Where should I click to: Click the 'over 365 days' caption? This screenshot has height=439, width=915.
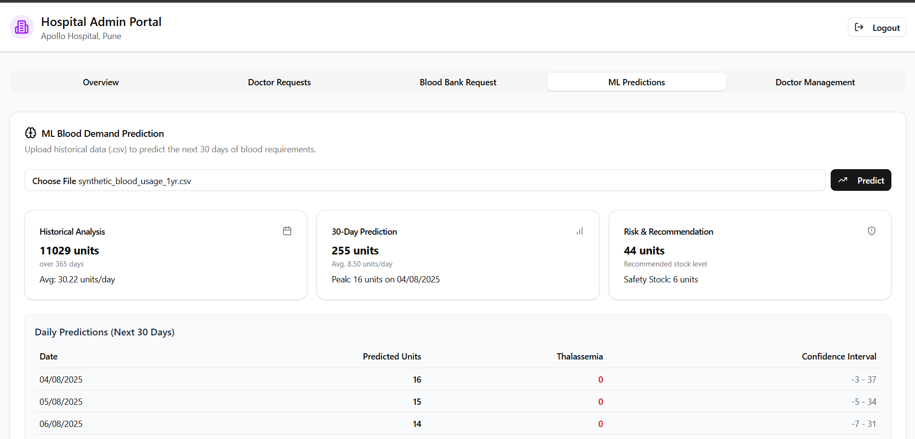click(x=62, y=264)
